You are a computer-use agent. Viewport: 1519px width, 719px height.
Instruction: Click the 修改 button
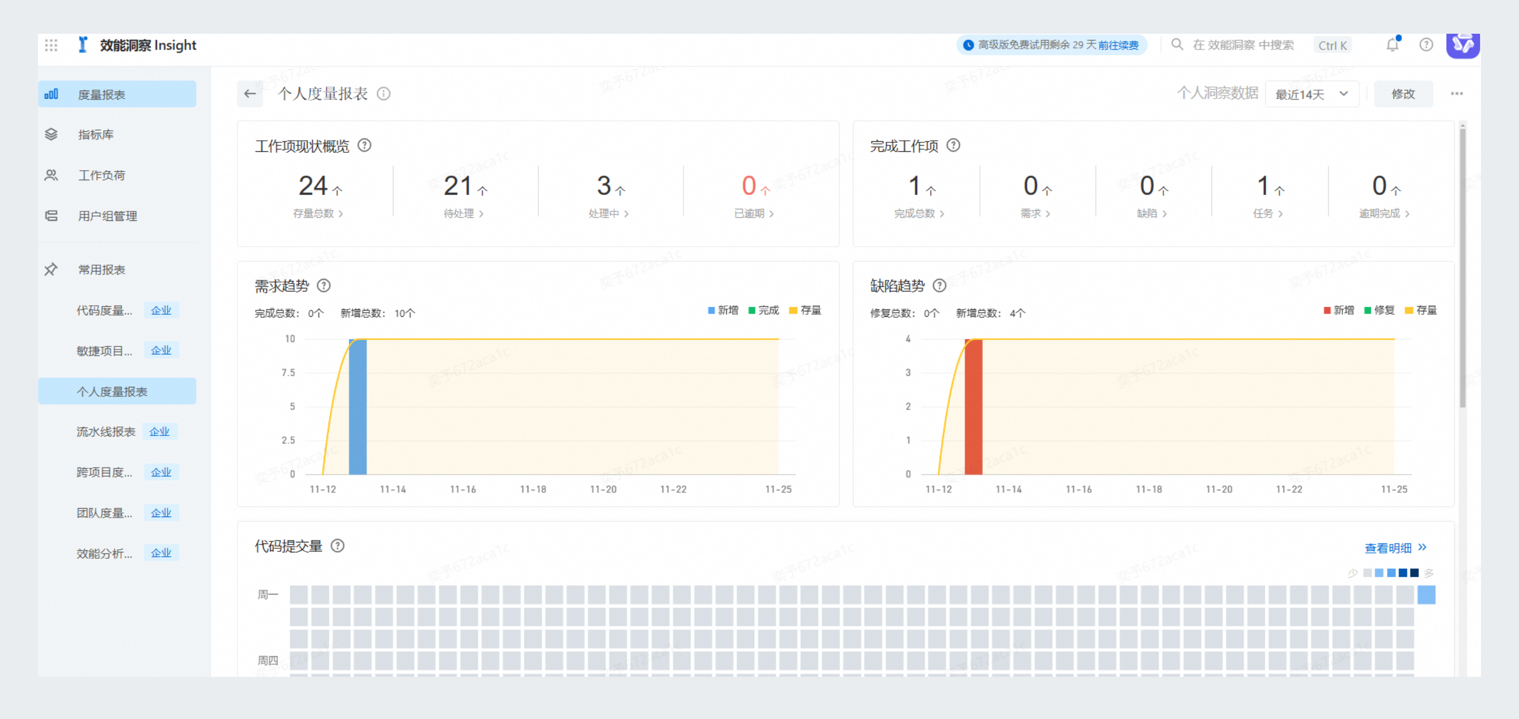[1403, 94]
